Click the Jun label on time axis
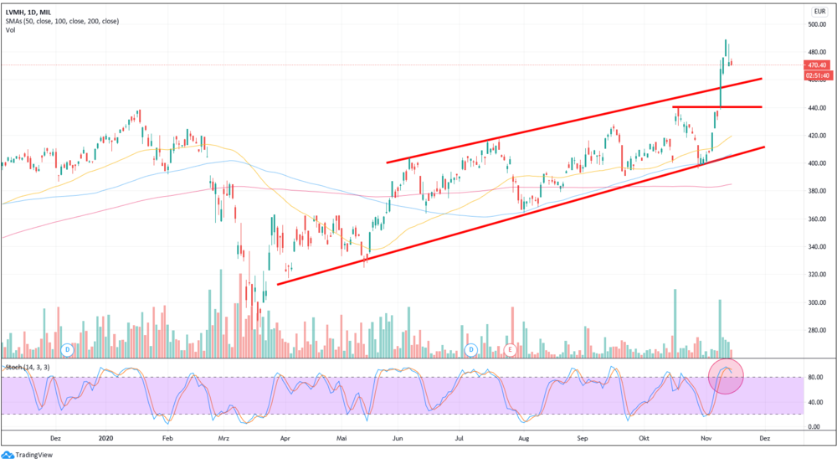Viewport: 837px width, 464px height. point(398,438)
